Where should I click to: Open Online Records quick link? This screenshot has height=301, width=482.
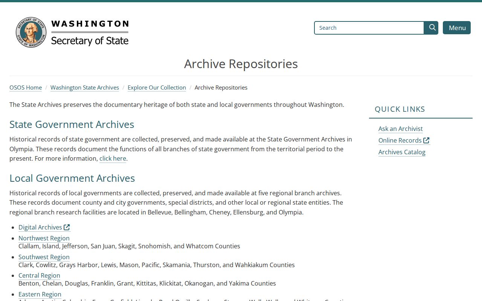point(404,140)
